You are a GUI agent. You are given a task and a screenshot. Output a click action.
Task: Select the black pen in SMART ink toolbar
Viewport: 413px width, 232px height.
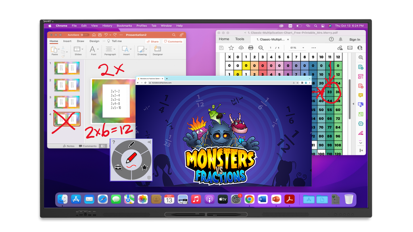coord(131,145)
